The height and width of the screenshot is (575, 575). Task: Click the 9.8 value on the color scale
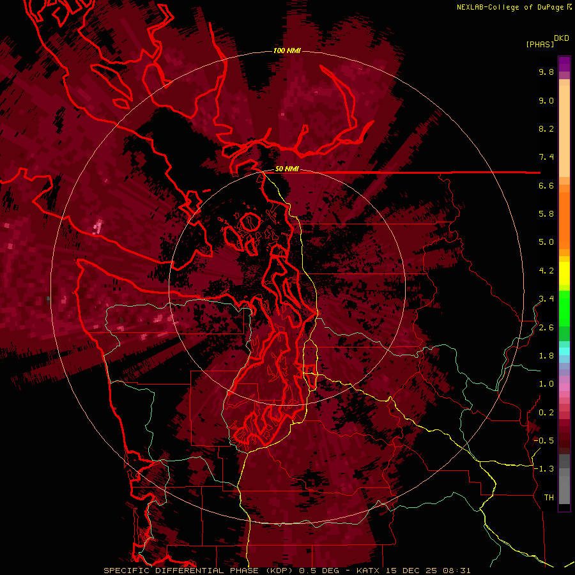click(x=546, y=72)
